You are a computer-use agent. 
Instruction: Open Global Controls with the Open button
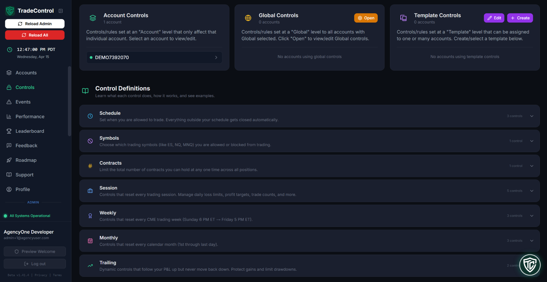coord(366,18)
